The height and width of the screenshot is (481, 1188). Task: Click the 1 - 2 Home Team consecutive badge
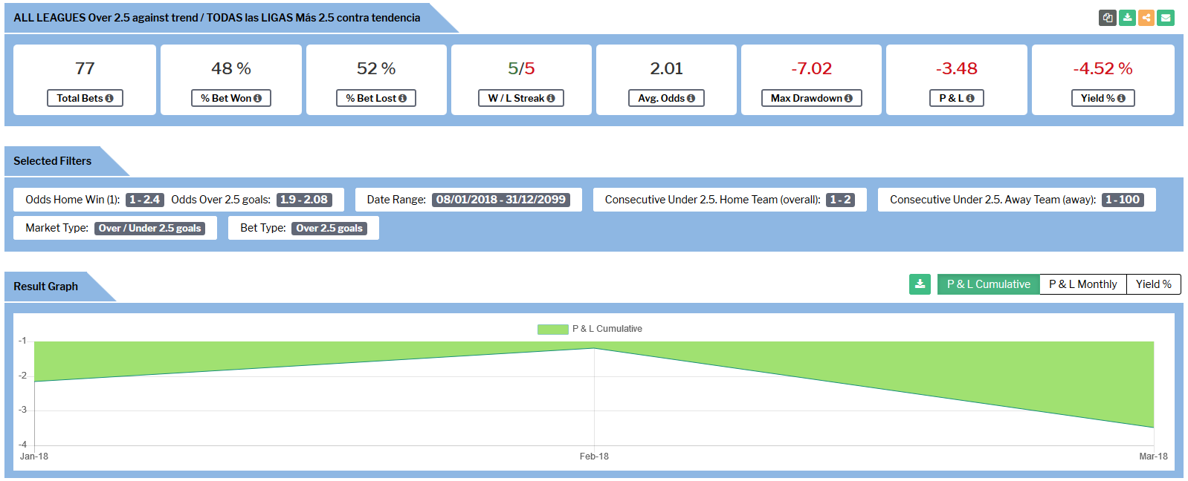coord(840,200)
